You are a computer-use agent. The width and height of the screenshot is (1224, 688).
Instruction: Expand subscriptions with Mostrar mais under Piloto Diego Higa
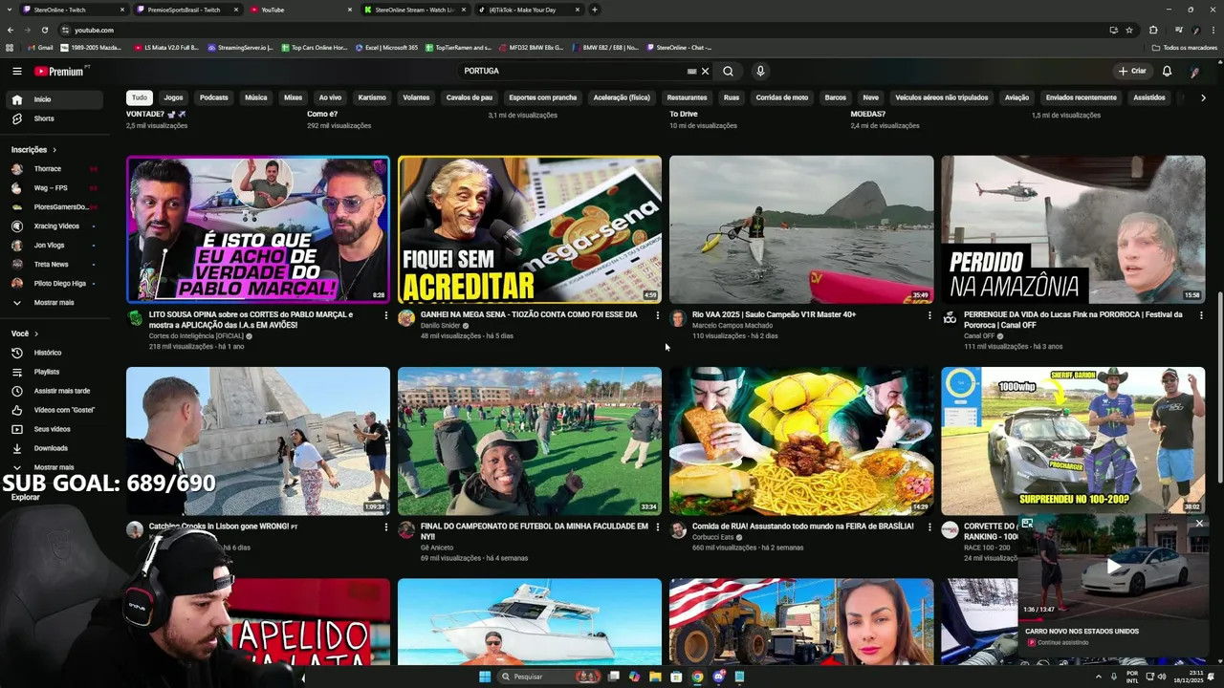tap(55, 302)
